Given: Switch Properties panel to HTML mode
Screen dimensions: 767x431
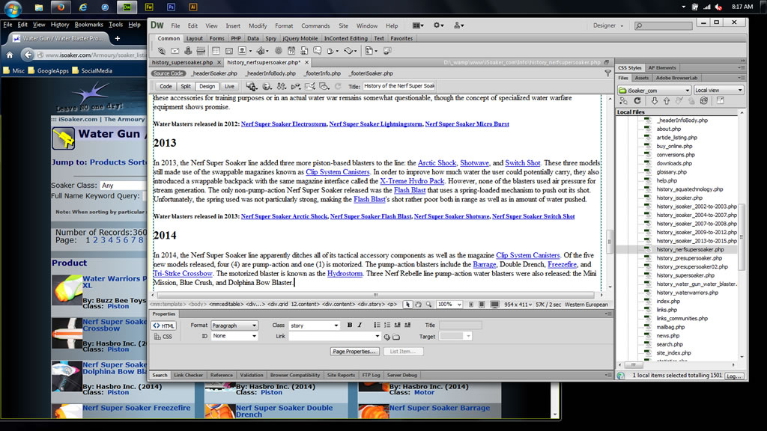Looking at the screenshot, I should point(163,326).
